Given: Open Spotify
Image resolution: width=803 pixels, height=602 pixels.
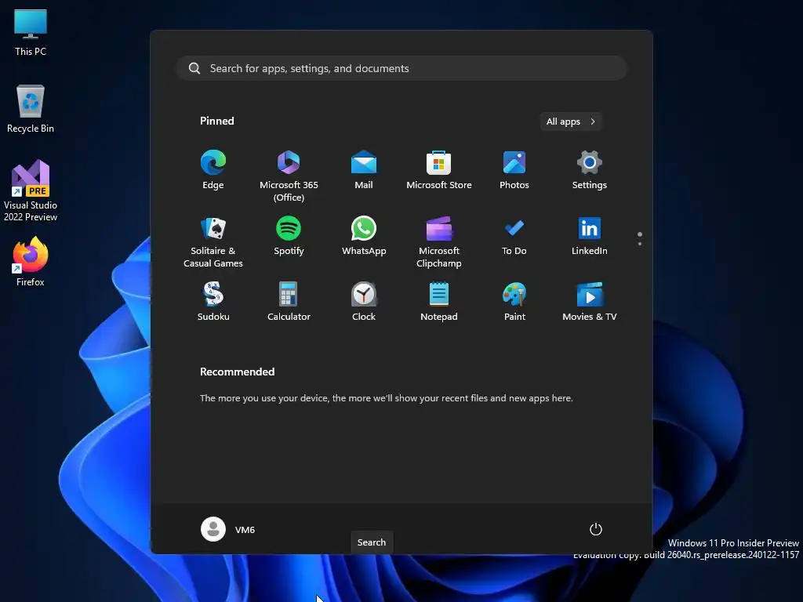Looking at the screenshot, I should tap(289, 236).
